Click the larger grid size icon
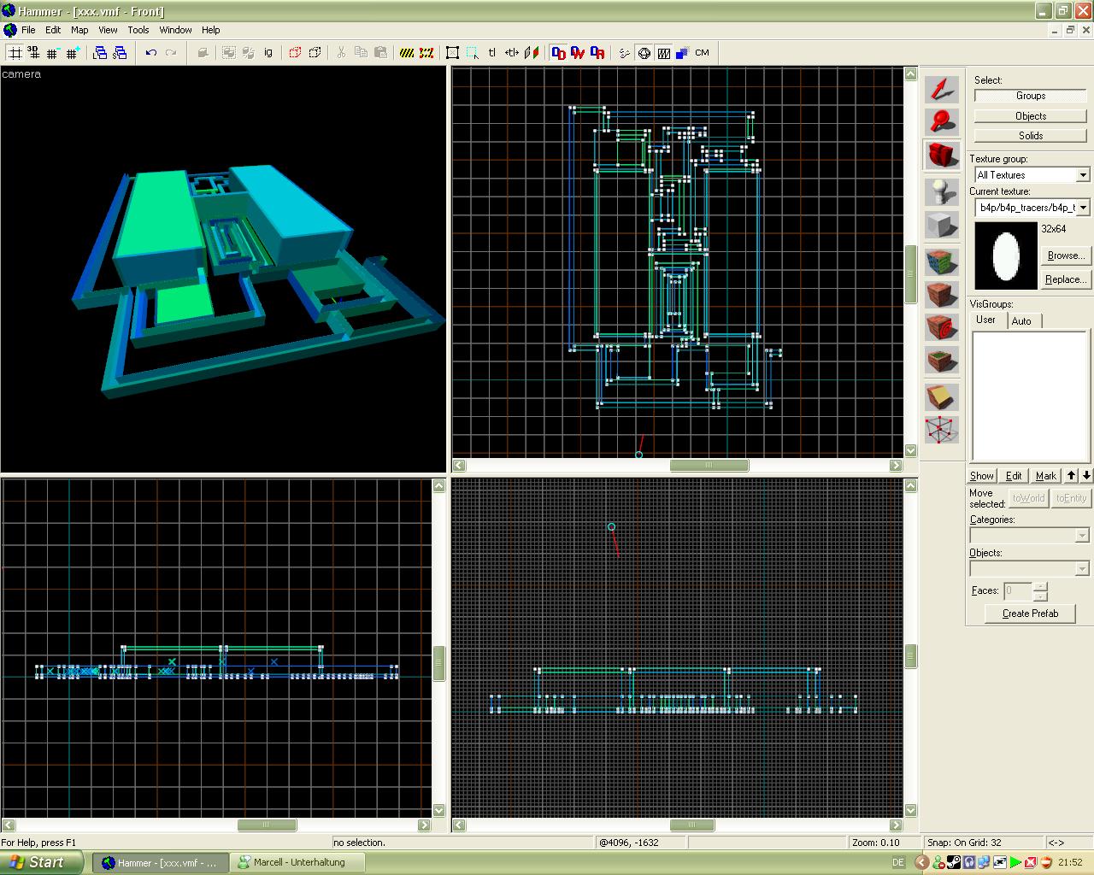Image resolution: width=1094 pixels, height=875 pixels. tap(73, 53)
